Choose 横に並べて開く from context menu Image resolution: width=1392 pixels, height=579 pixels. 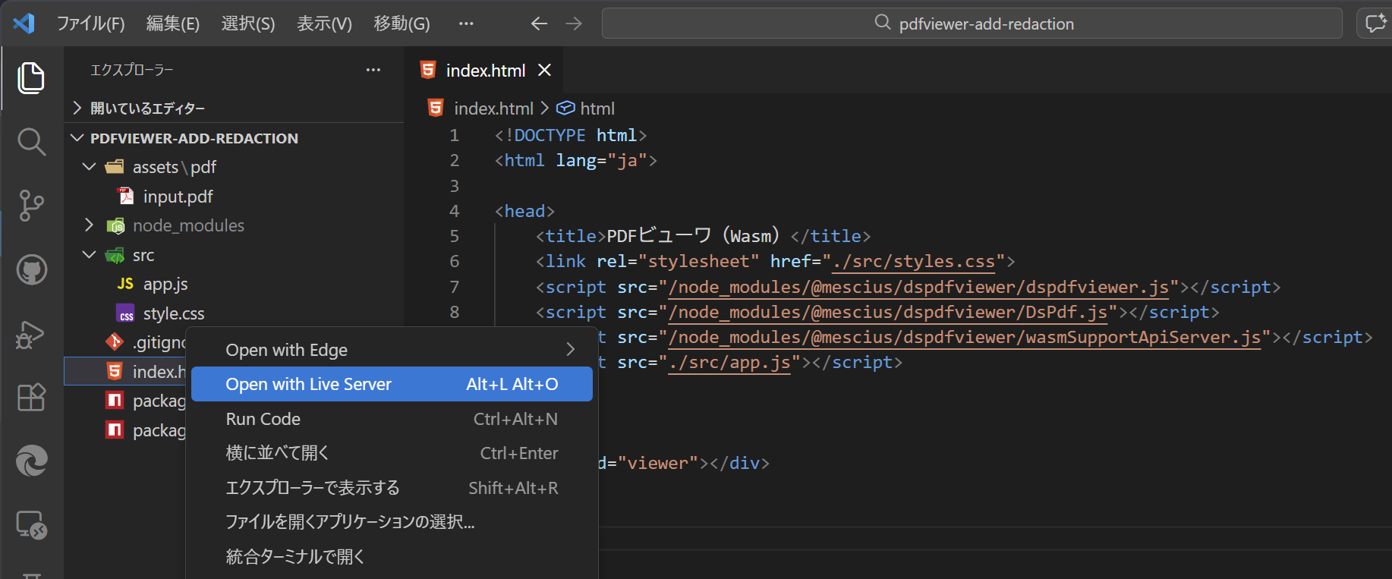pos(392,453)
